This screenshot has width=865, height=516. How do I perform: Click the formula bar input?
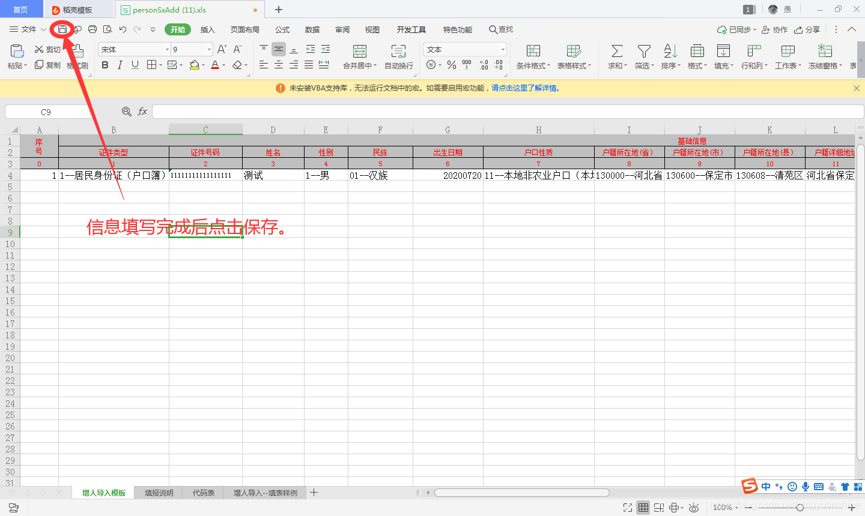[x=508, y=112]
